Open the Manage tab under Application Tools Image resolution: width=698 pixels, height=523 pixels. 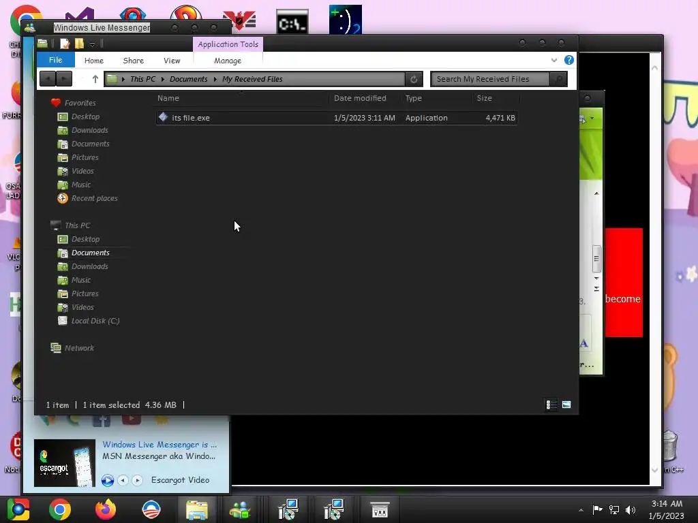pos(228,61)
